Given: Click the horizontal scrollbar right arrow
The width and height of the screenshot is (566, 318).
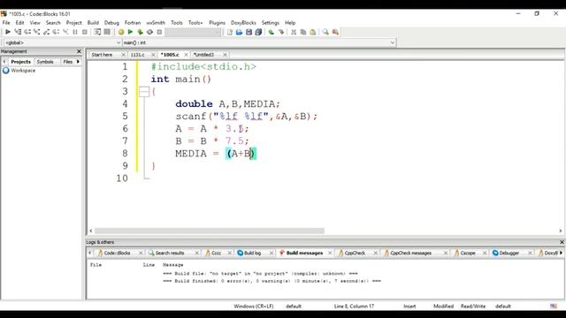Looking at the screenshot, I should (x=560, y=231).
